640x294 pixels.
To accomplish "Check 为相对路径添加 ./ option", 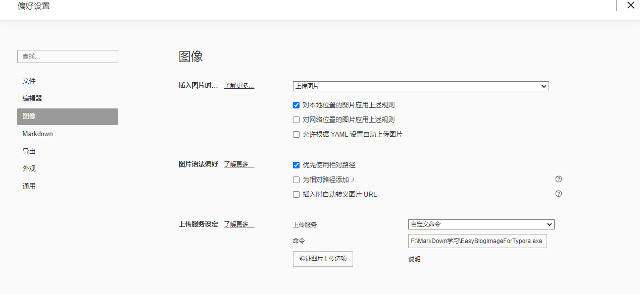I will (x=297, y=180).
